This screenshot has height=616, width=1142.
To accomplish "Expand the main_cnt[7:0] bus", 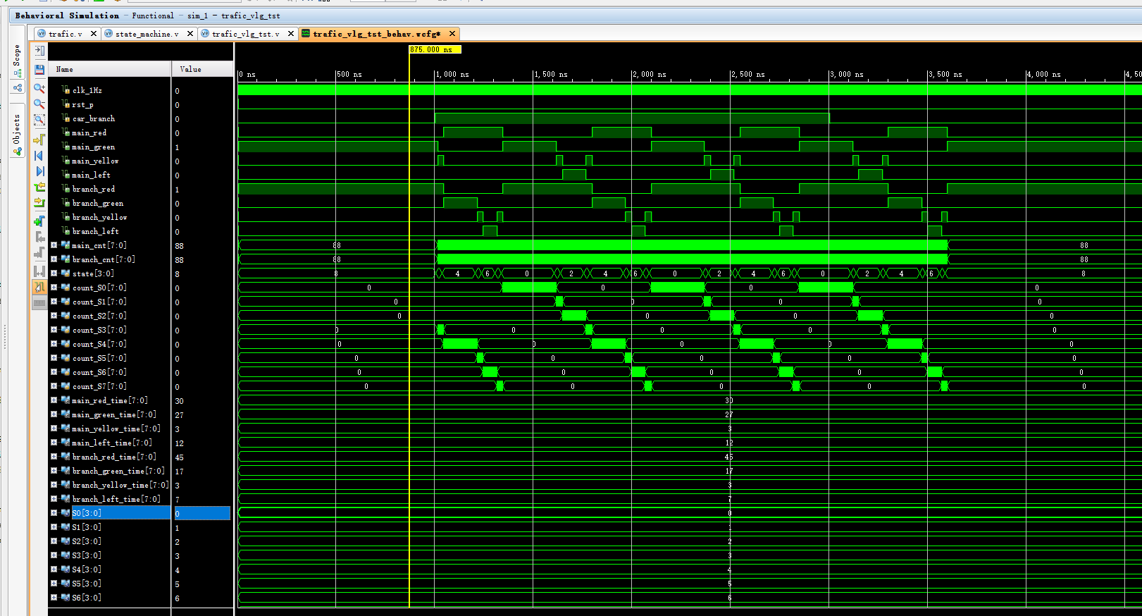I will coord(54,245).
